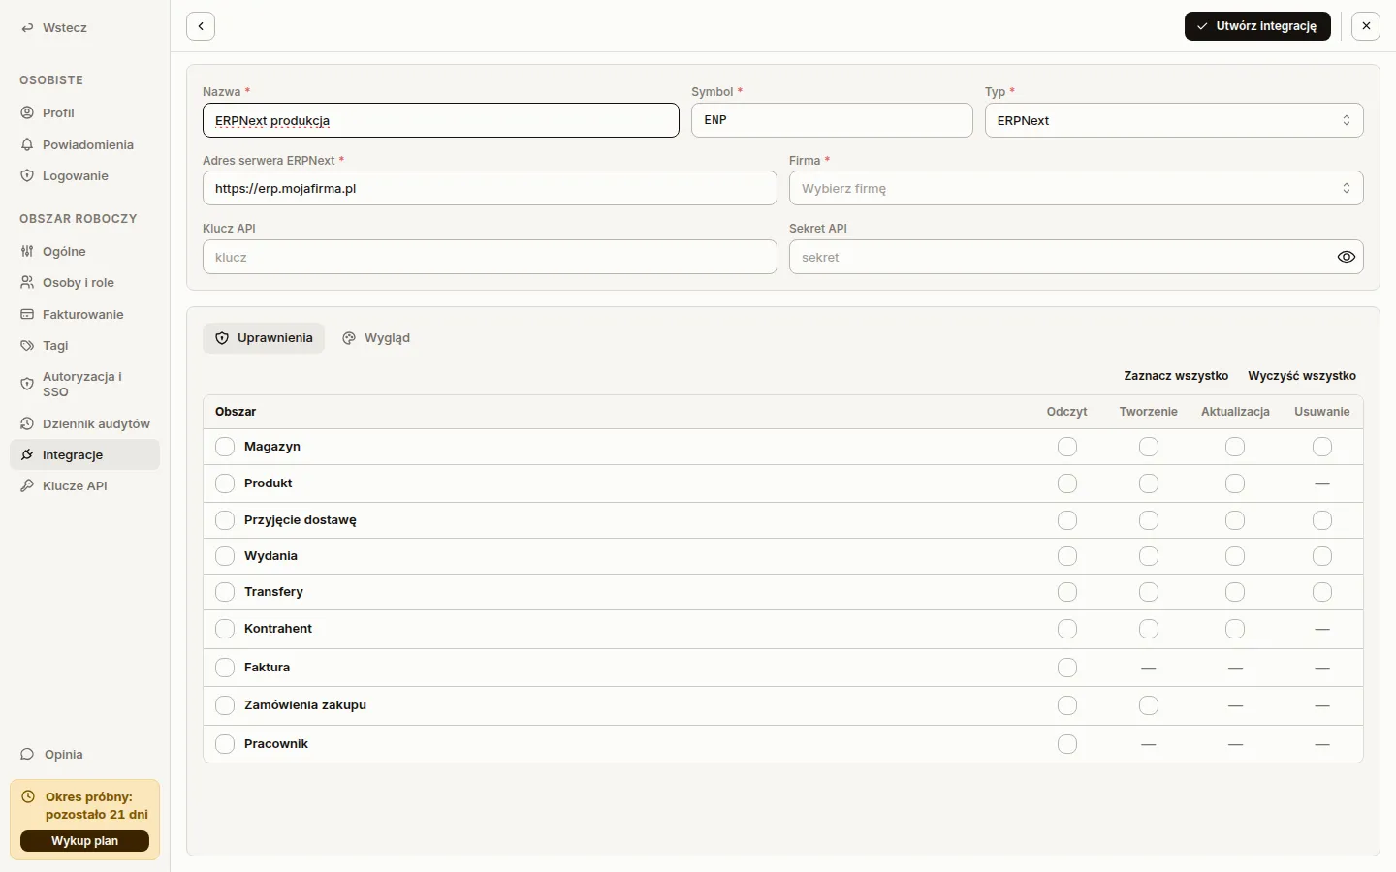Open Dziennik audytów in the sidebar
This screenshot has width=1396, height=872.
point(84,423)
